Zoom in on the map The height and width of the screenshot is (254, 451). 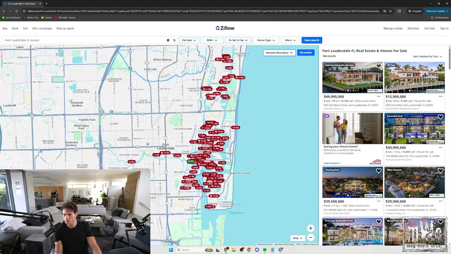pyautogui.click(x=310, y=228)
